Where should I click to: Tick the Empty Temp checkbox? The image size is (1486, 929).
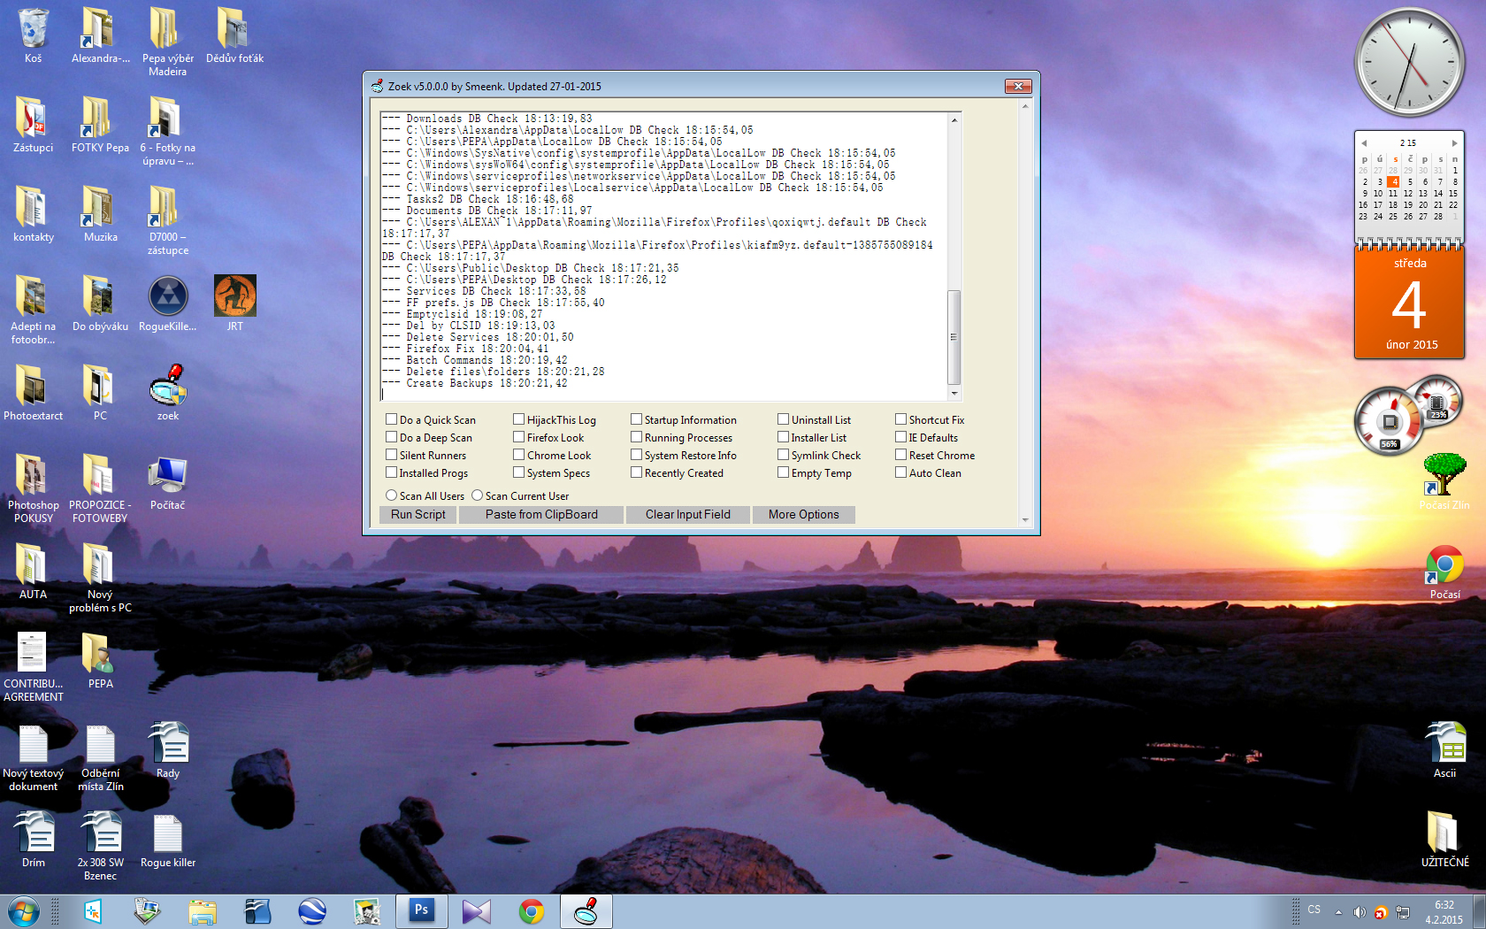783,472
